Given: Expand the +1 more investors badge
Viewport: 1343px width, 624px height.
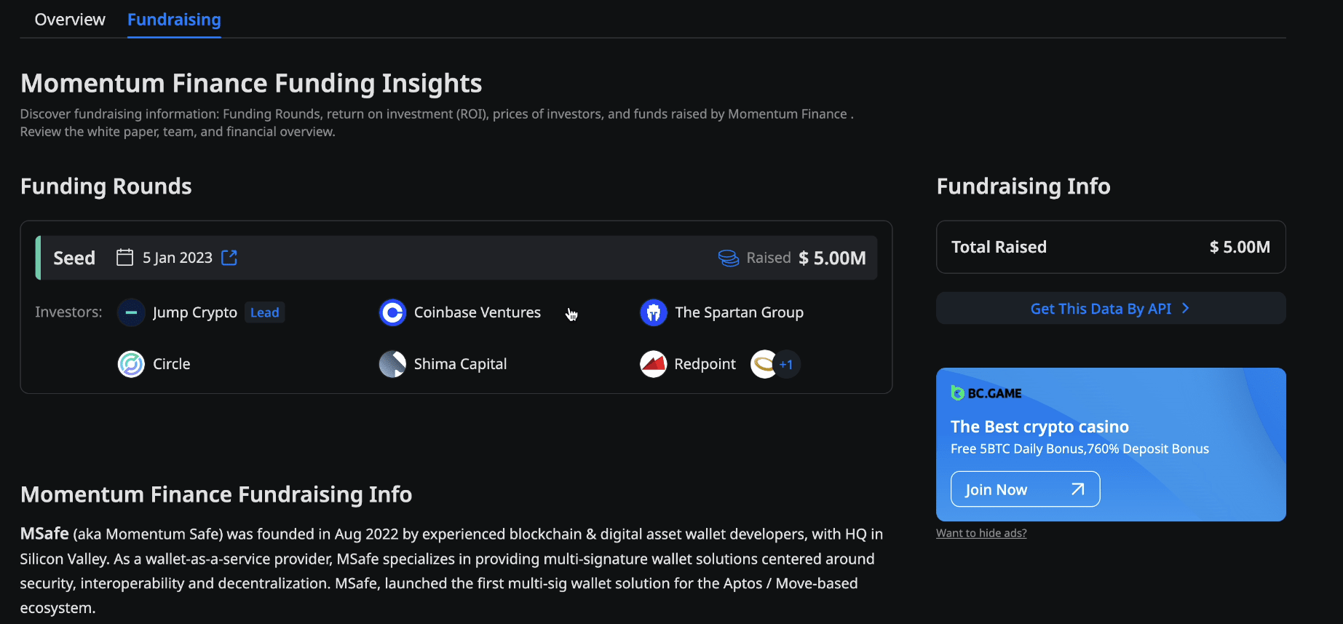Looking at the screenshot, I should tap(786, 364).
